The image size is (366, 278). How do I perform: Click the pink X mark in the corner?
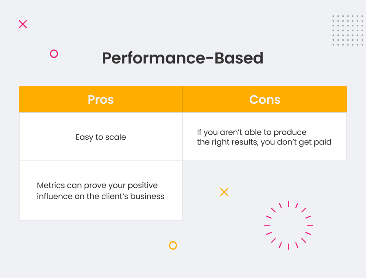pos(23,24)
